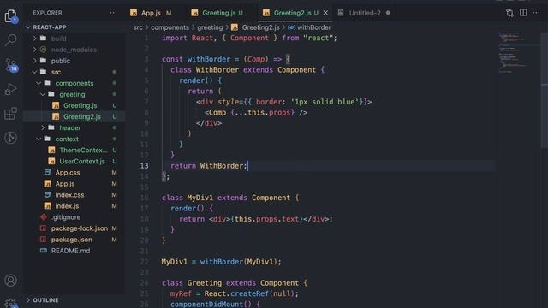Collapse the context folder
The image size is (548, 308).
[67, 139]
